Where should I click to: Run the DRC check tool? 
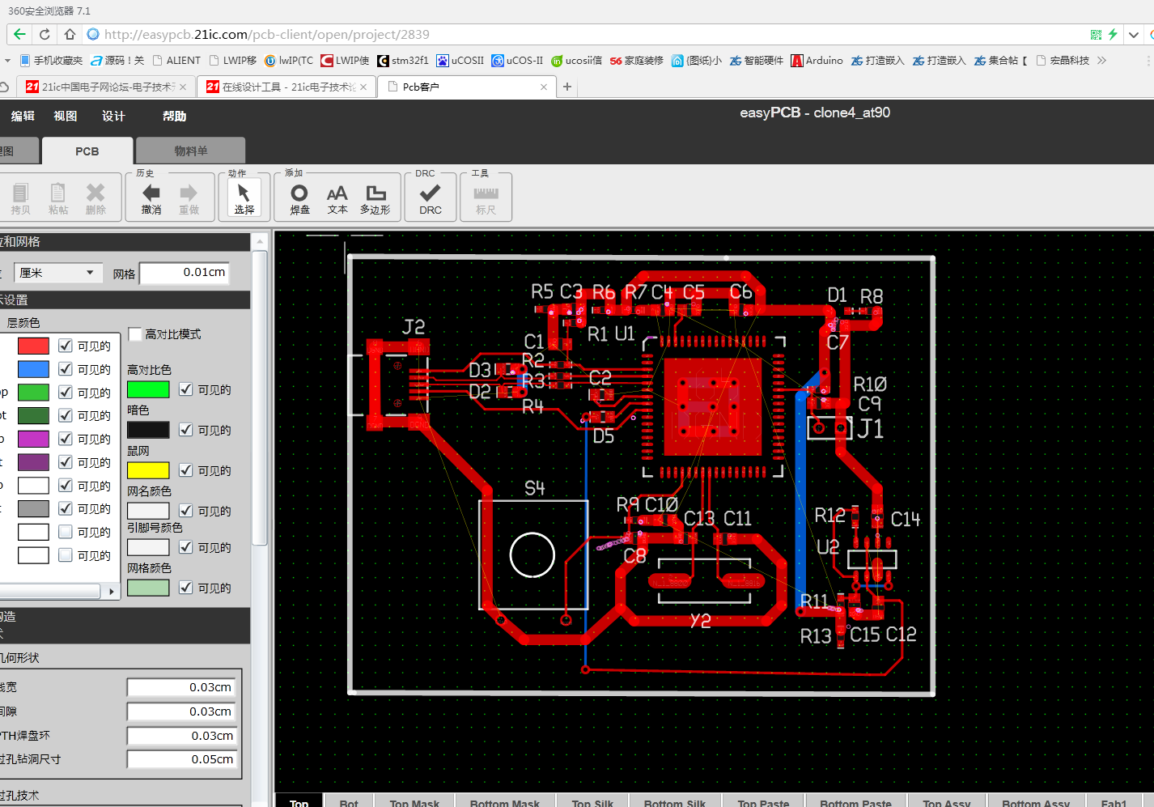click(x=431, y=198)
